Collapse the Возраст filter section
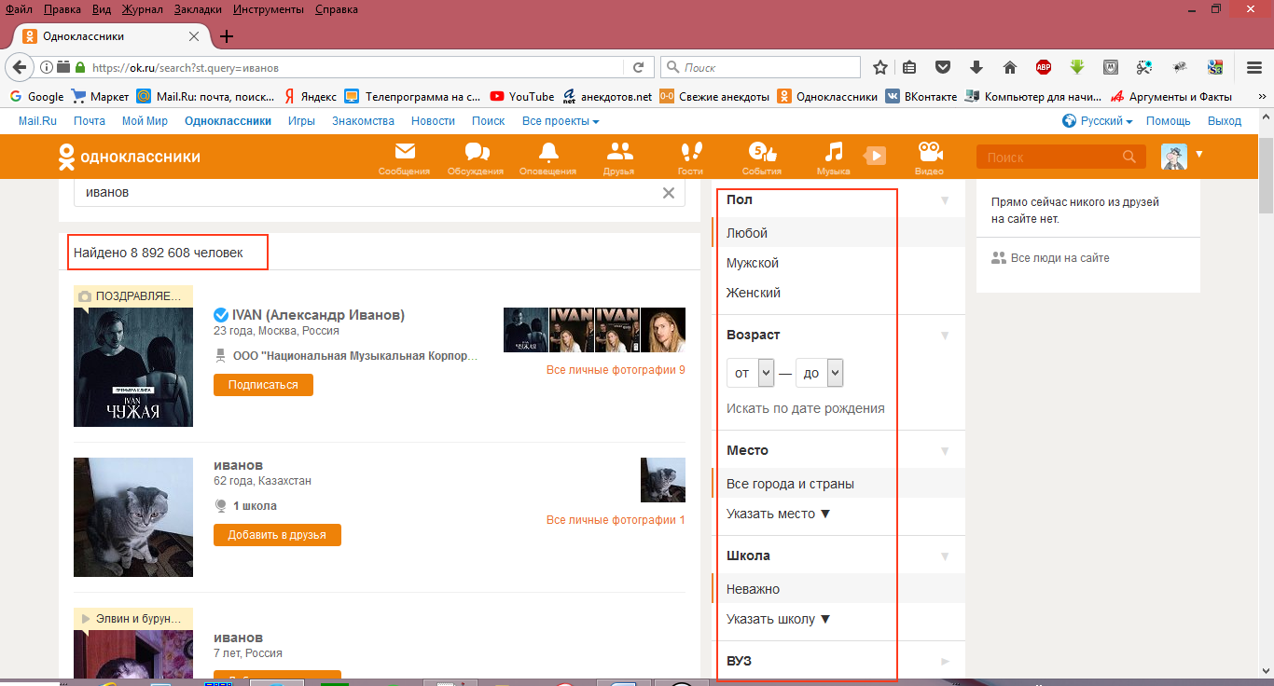The height and width of the screenshot is (686, 1274). [x=944, y=336]
